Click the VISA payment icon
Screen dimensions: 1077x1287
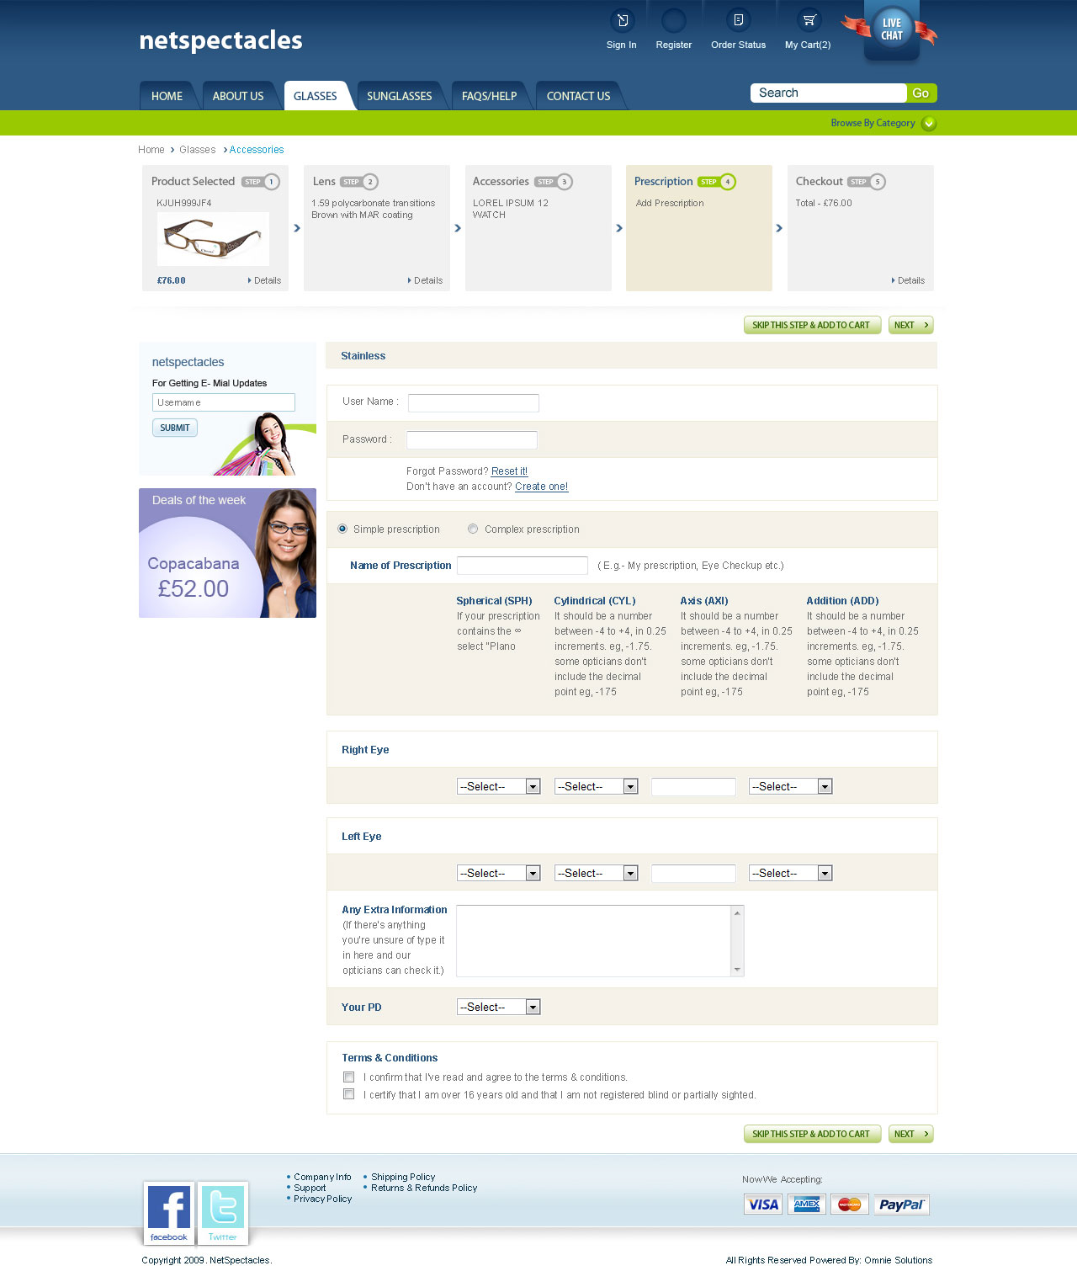[x=763, y=1205]
